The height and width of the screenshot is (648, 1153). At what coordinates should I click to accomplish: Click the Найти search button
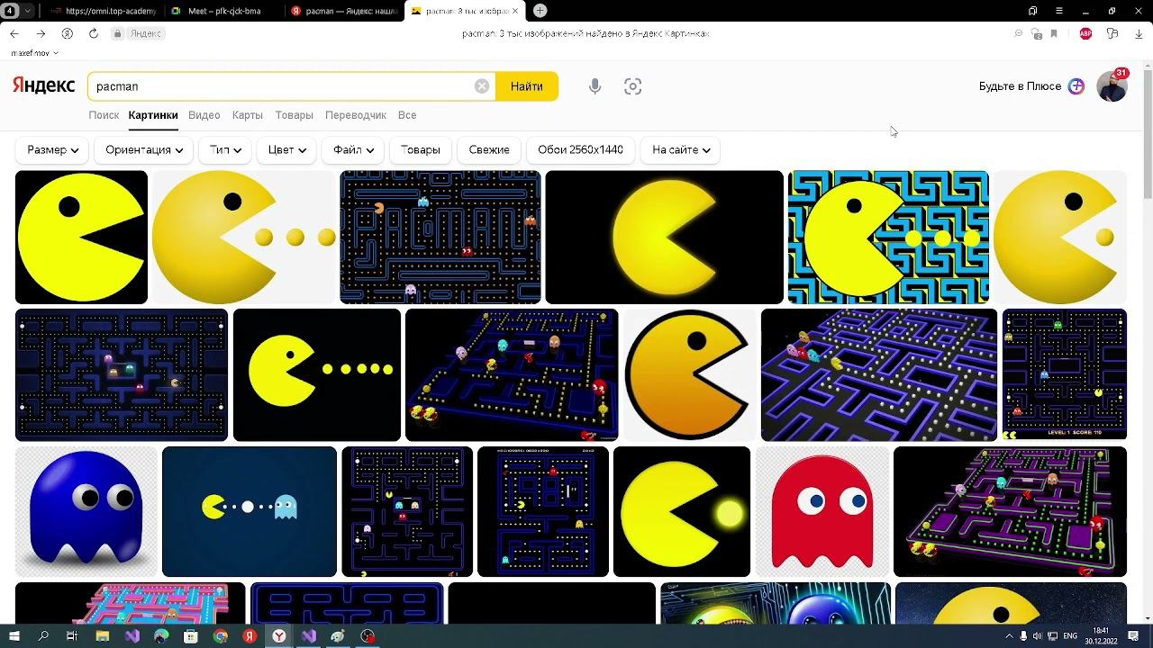coord(527,86)
